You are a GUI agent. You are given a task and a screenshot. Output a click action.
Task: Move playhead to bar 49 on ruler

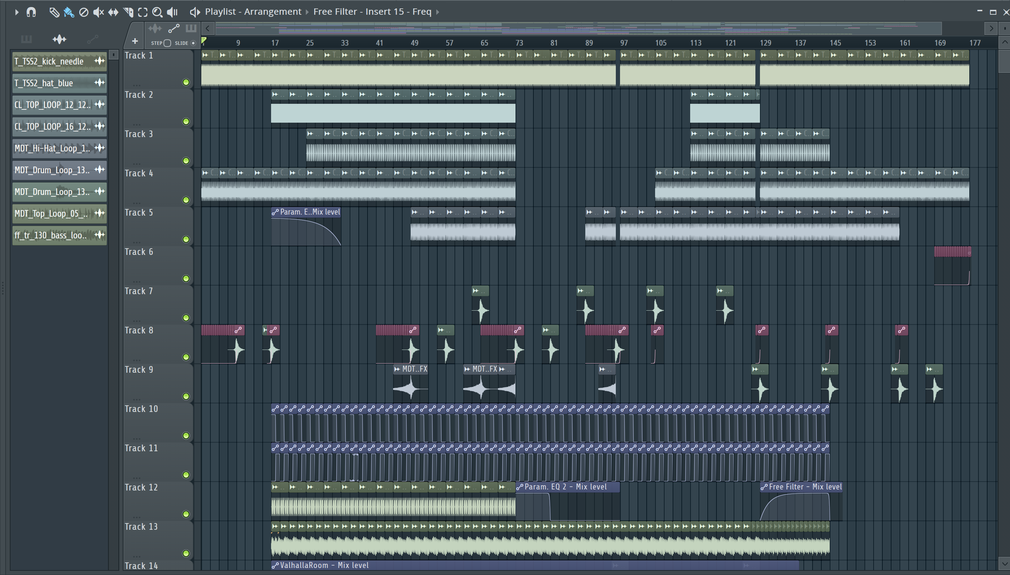(x=415, y=43)
